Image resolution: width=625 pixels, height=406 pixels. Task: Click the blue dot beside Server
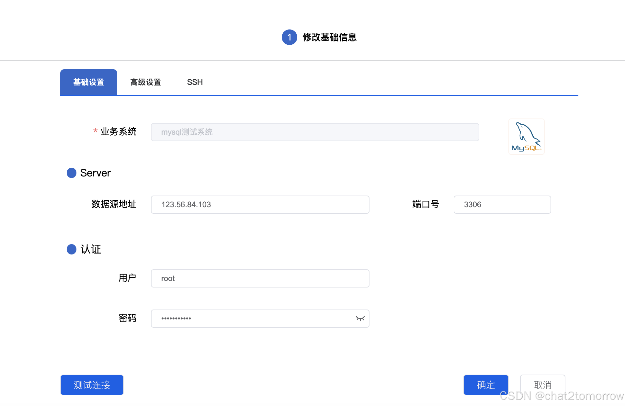coord(72,173)
